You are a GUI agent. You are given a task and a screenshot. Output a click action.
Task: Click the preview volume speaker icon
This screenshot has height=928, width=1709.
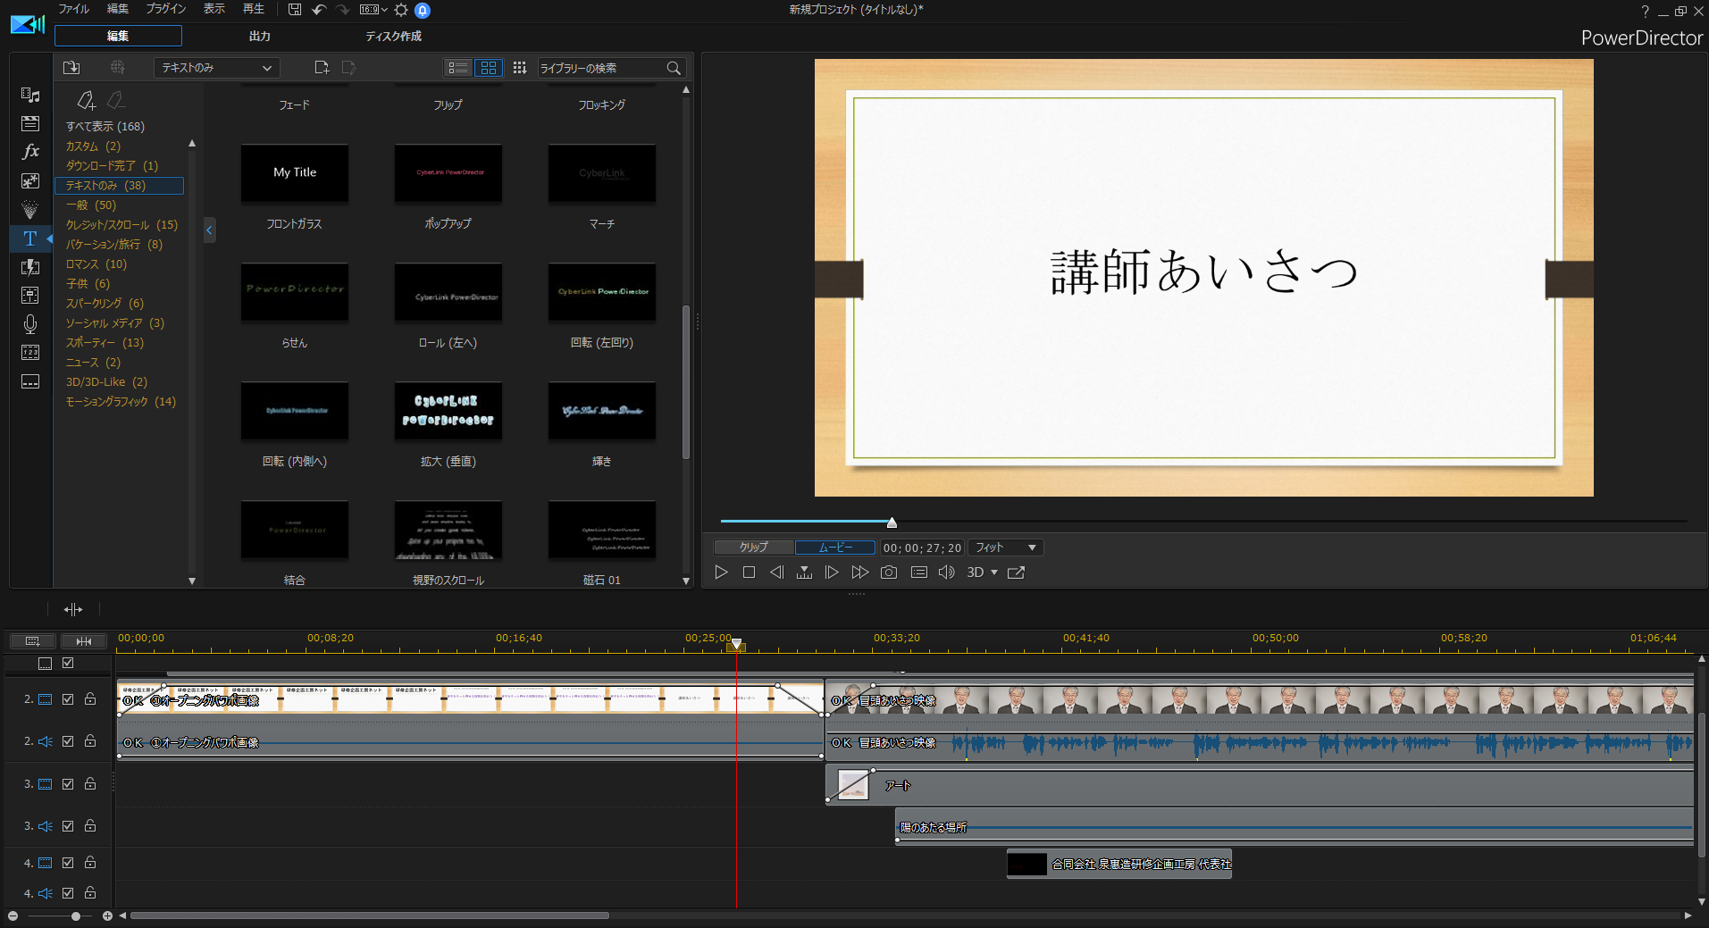pyautogui.click(x=947, y=573)
